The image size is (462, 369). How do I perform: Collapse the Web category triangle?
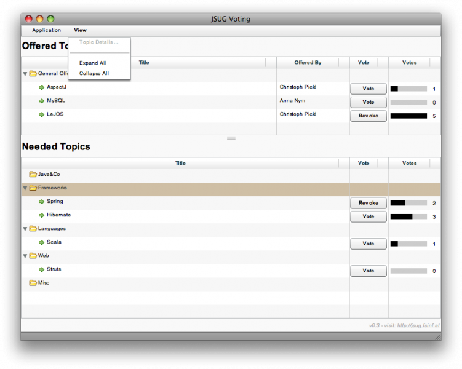25,256
